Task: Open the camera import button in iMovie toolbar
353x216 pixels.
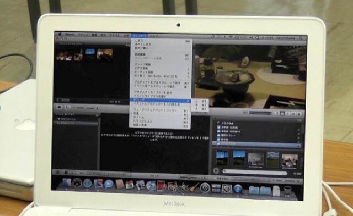Action: (x=59, y=107)
